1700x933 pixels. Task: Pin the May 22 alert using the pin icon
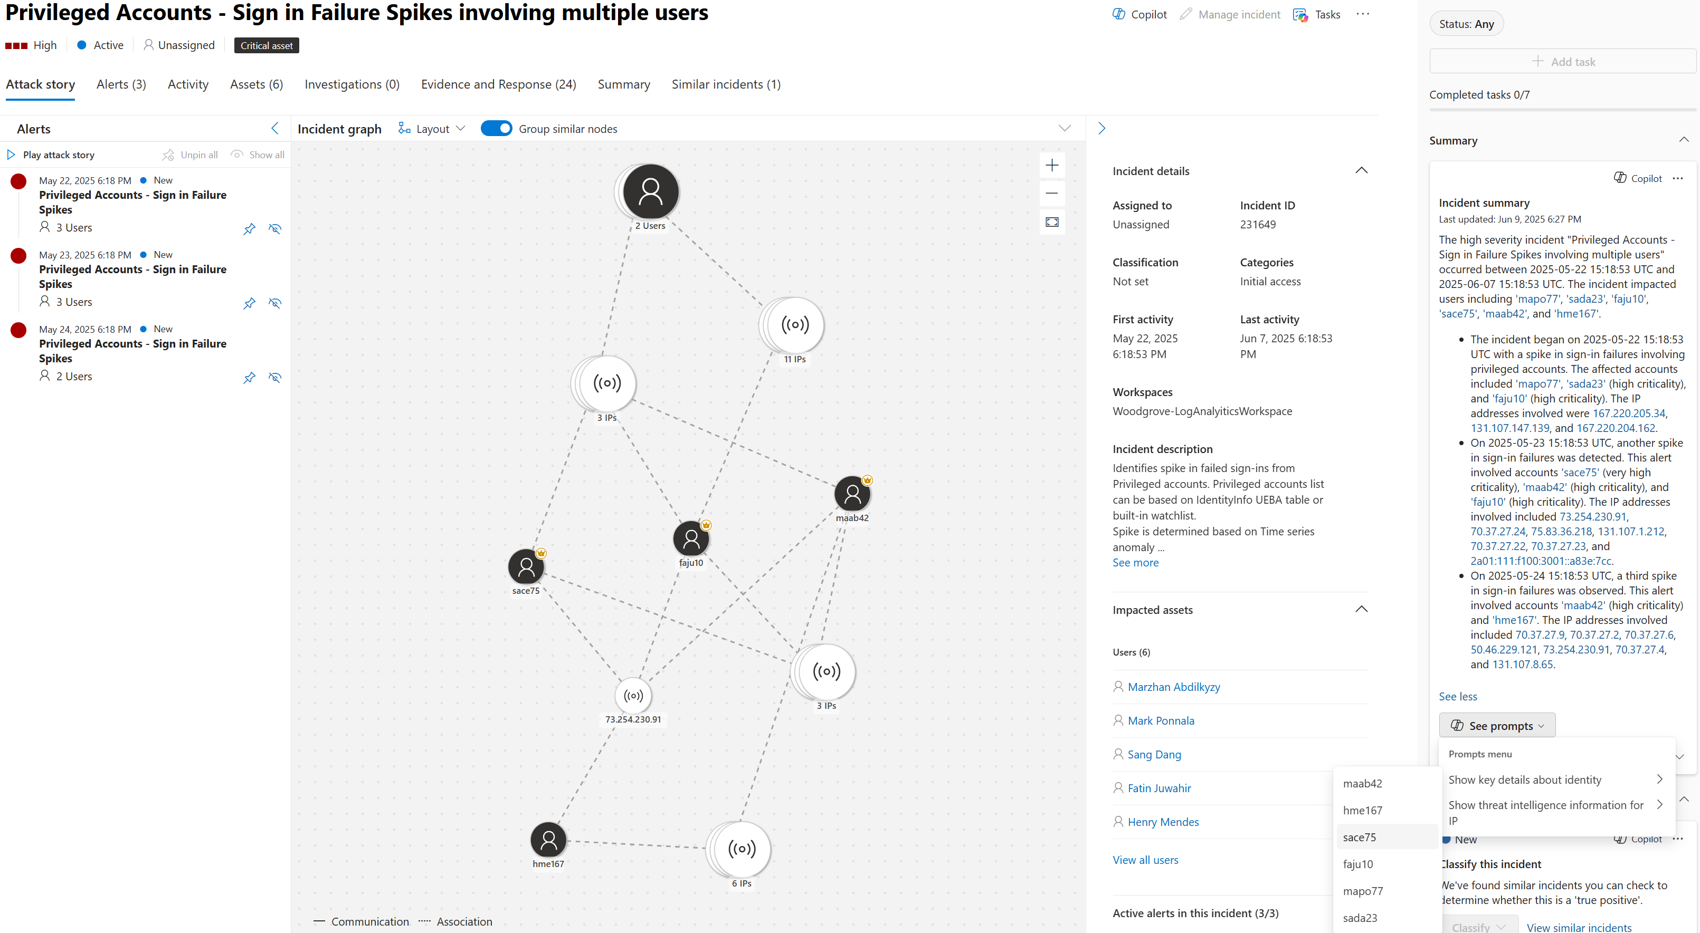(x=249, y=229)
